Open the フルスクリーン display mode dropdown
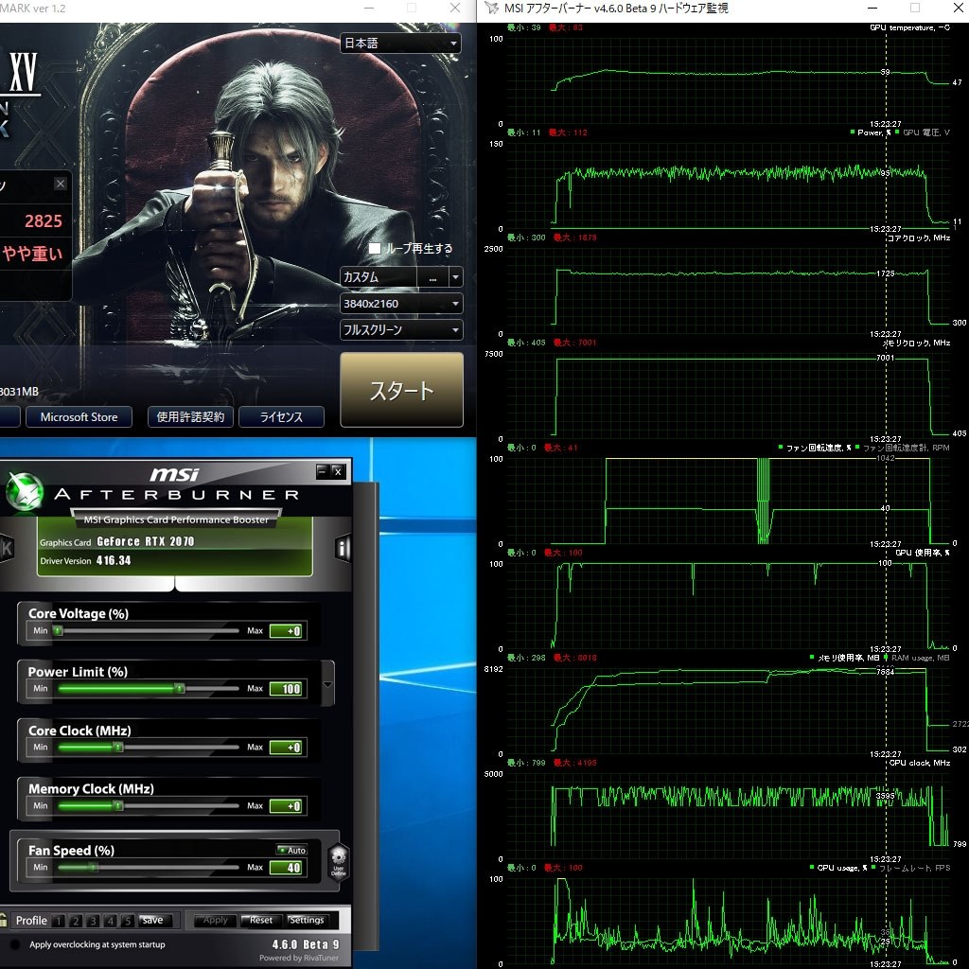The image size is (969, 969). [x=401, y=330]
